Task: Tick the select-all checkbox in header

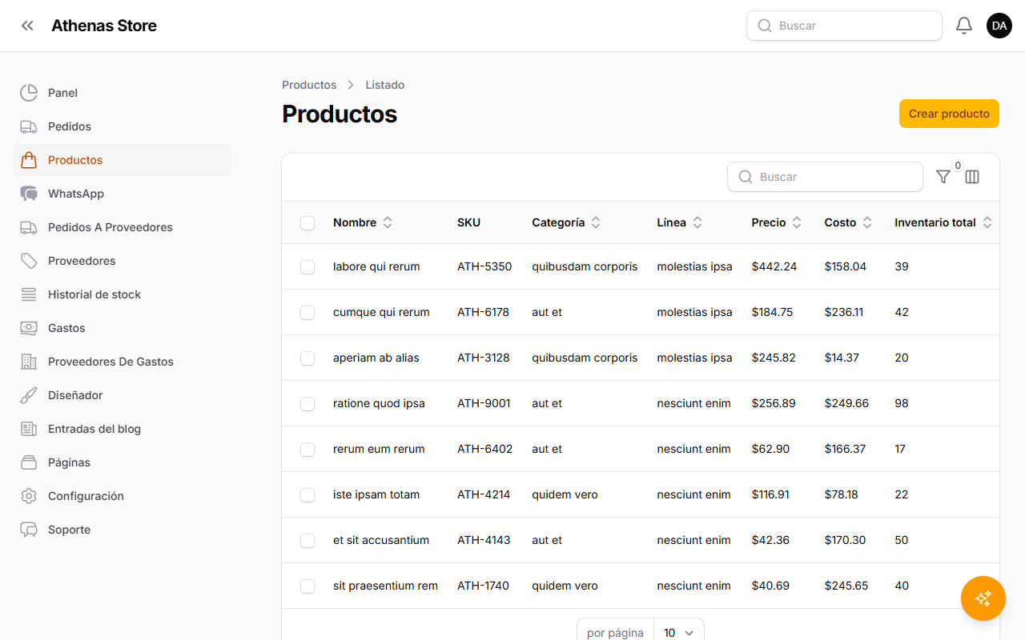Action: click(x=307, y=223)
